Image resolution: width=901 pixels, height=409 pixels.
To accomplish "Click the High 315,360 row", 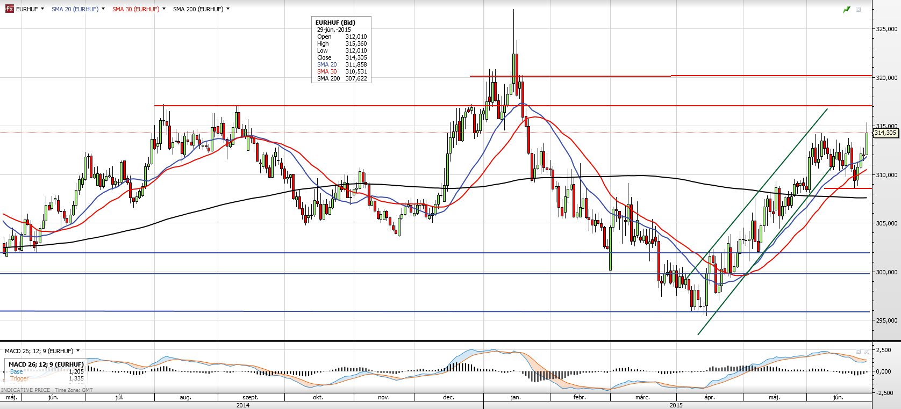I will click(x=342, y=43).
